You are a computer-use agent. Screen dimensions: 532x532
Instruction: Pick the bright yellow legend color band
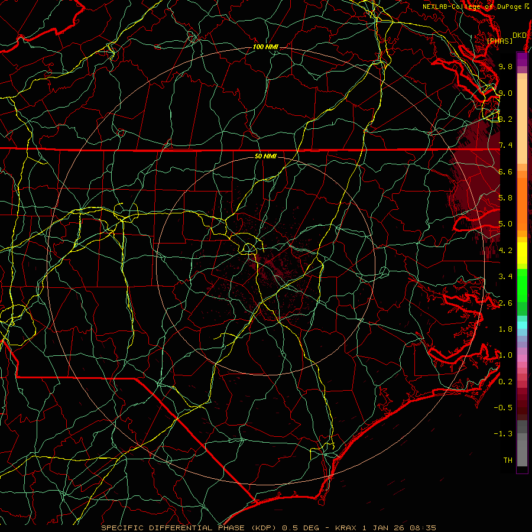pos(522,253)
